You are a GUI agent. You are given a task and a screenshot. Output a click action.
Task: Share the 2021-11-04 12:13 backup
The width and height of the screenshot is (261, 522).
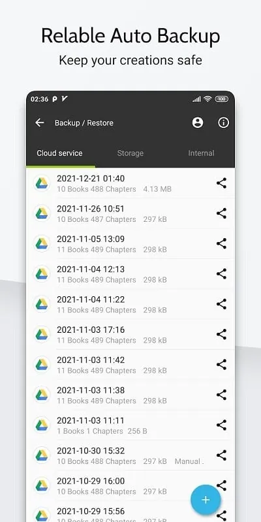(221, 274)
